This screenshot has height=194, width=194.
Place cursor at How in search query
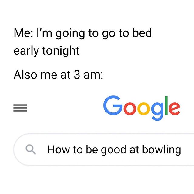59,149
